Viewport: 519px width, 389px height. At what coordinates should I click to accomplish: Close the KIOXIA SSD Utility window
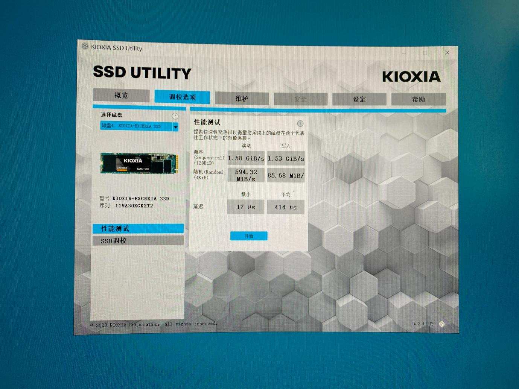coord(447,53)
